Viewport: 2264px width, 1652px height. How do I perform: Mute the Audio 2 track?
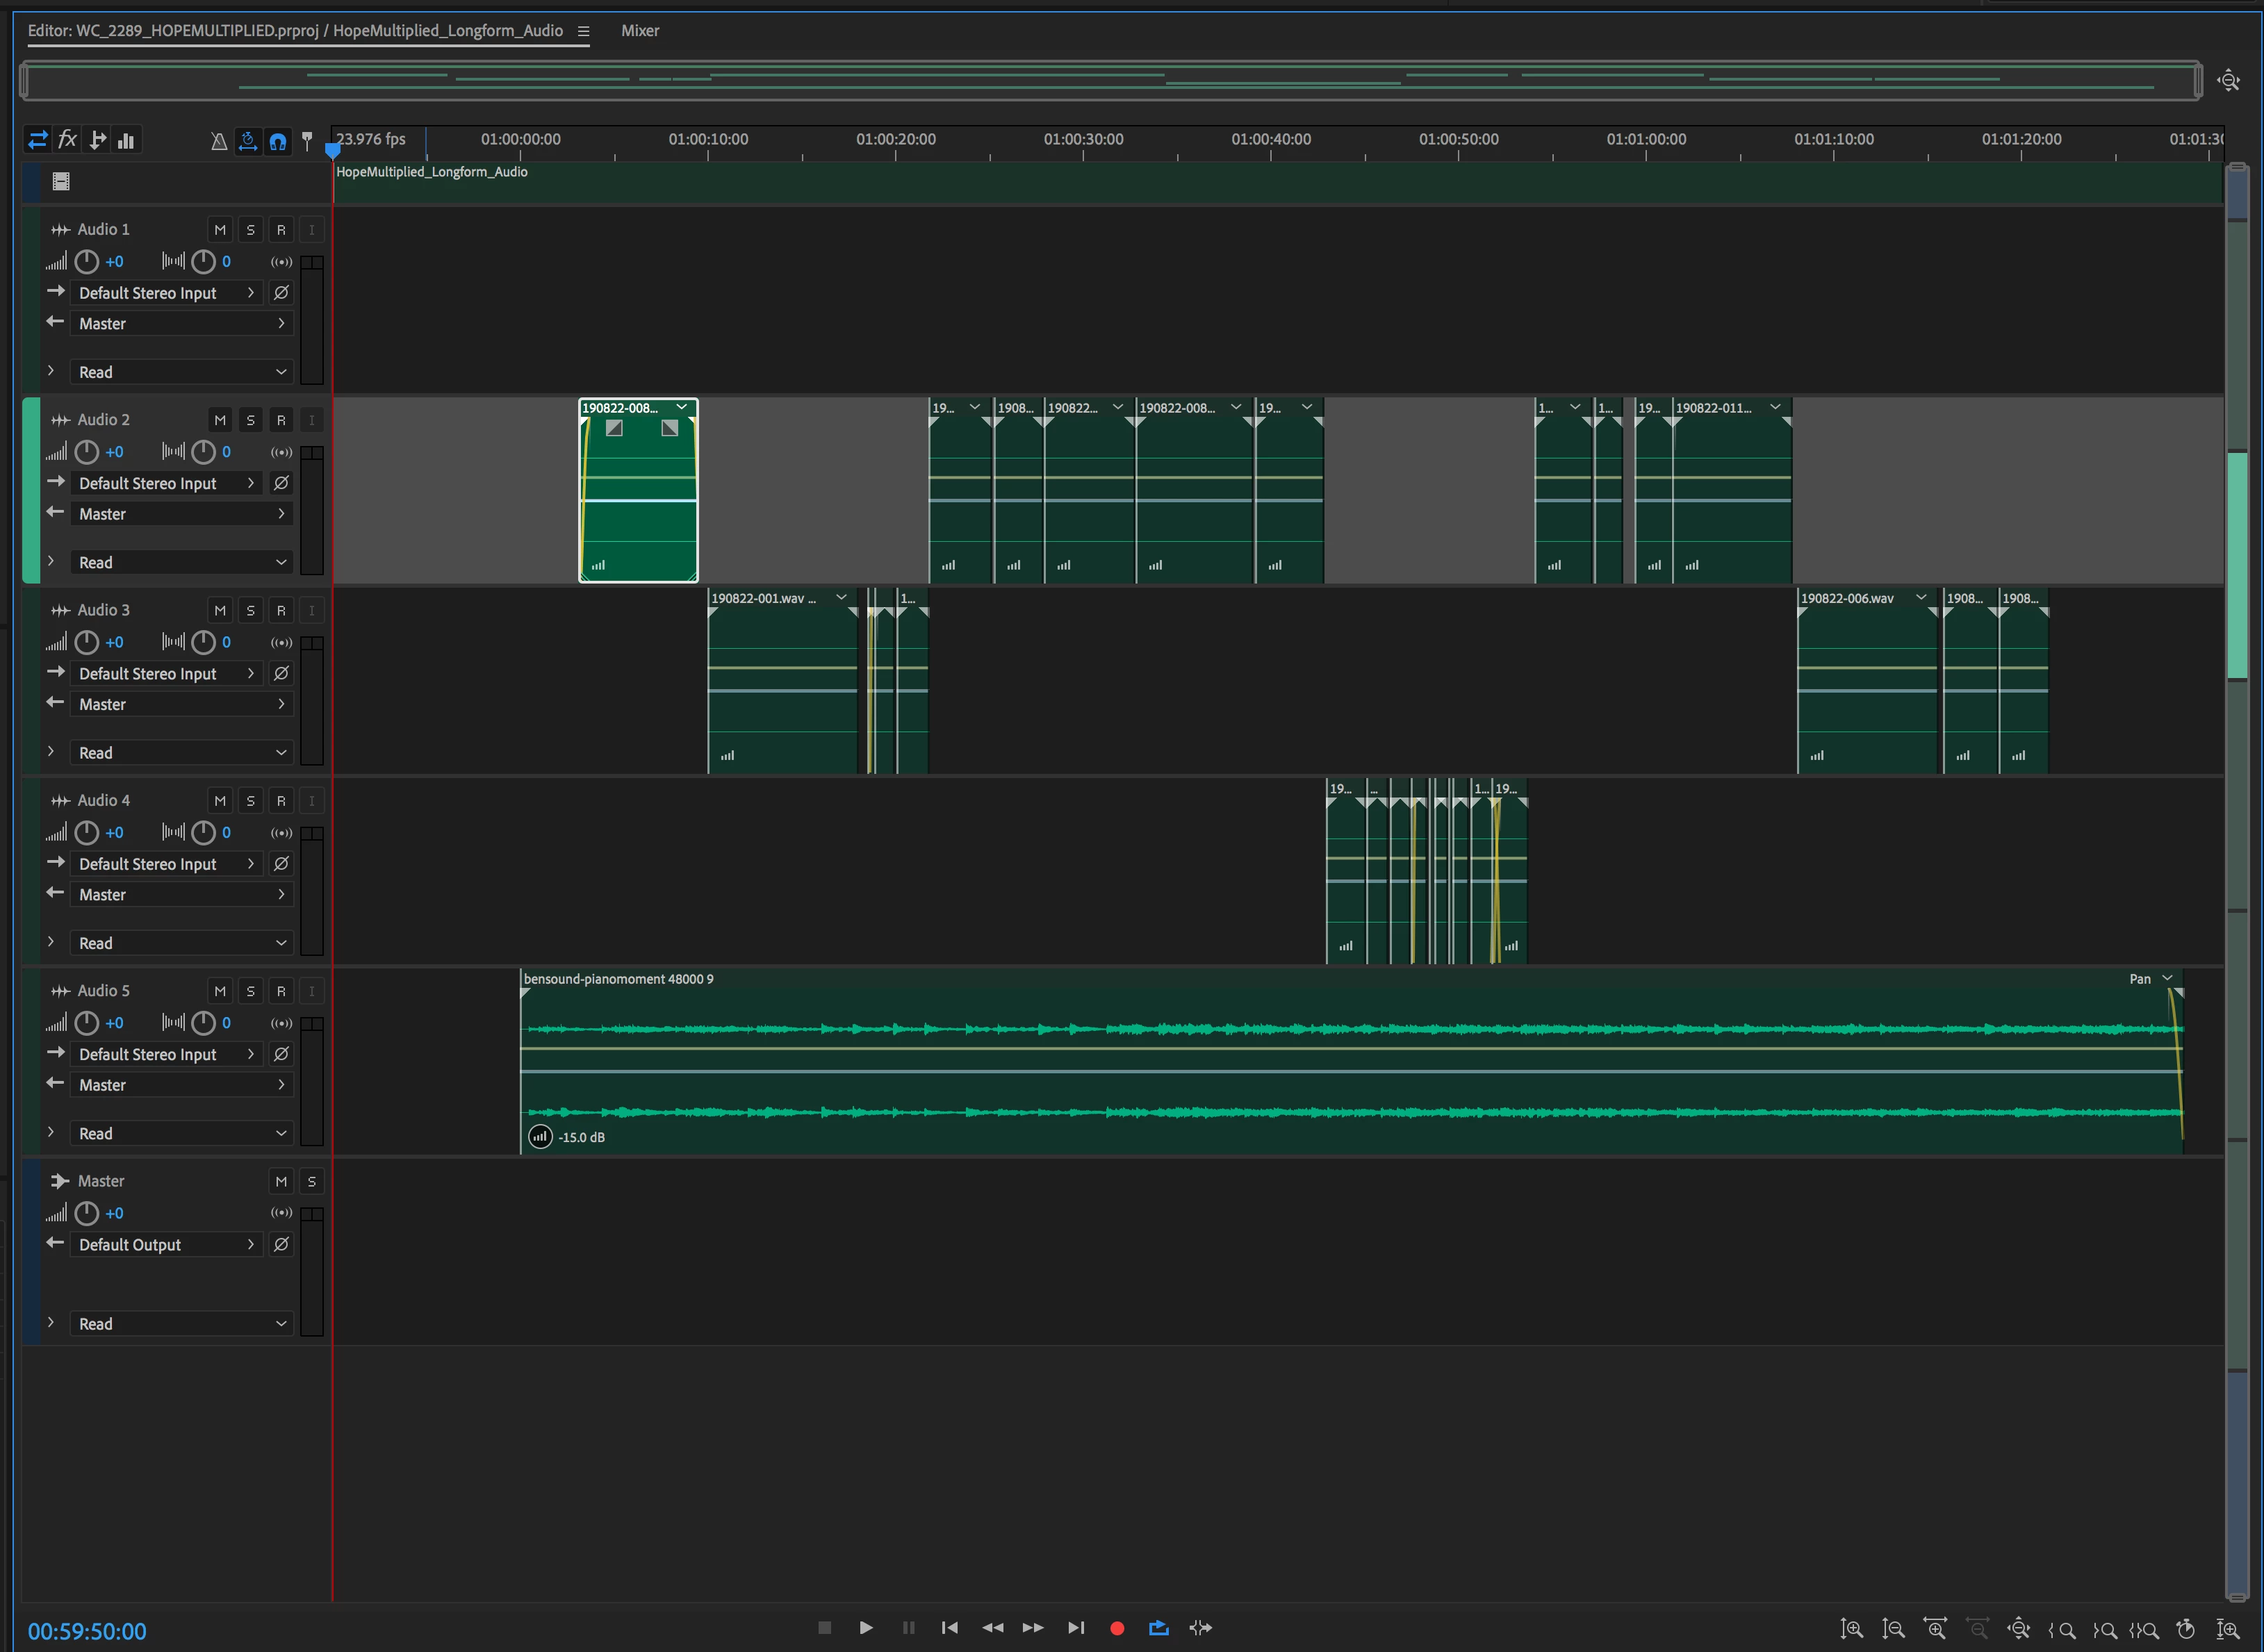coord(220,420)
